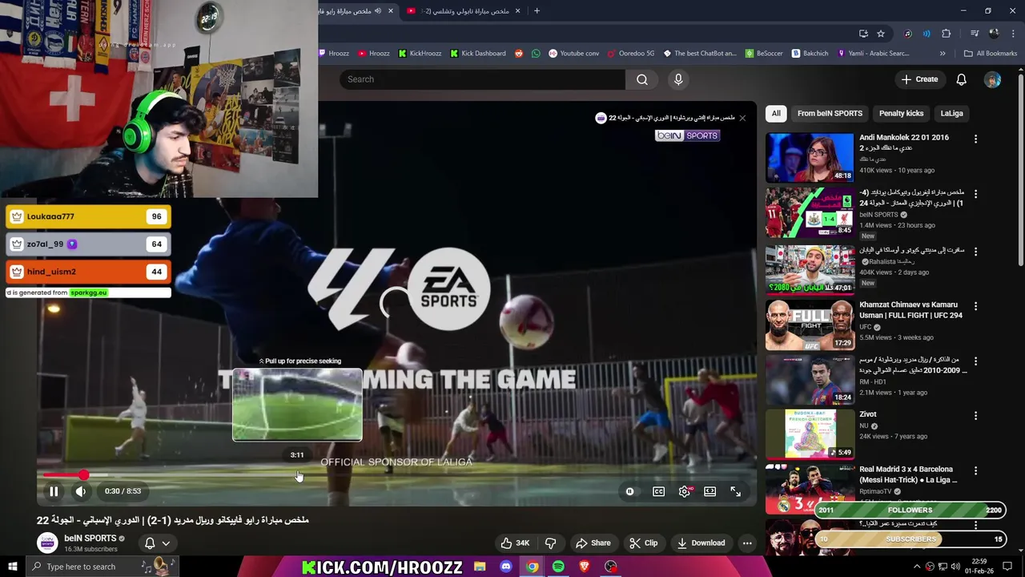
Task: Open Windows Start menu
Action: [x=13, y=567]
